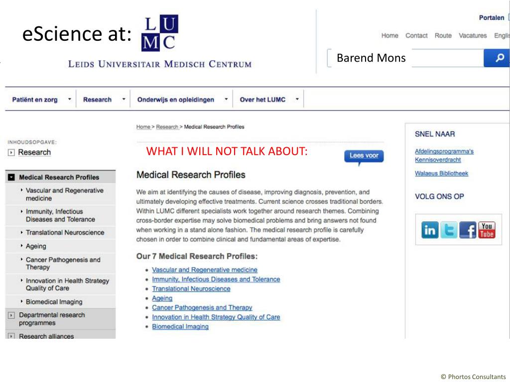Click the Home breadcrumb link

tap(143, 127)
